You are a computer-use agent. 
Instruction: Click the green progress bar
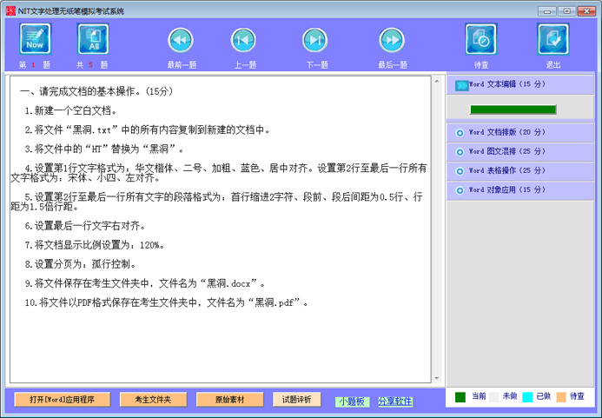point(513,109)
